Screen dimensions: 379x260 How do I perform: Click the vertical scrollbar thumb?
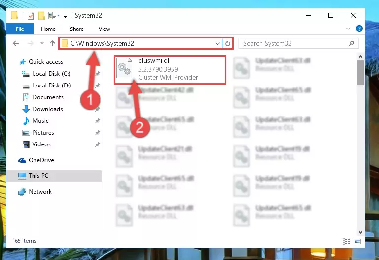point(360,73)
